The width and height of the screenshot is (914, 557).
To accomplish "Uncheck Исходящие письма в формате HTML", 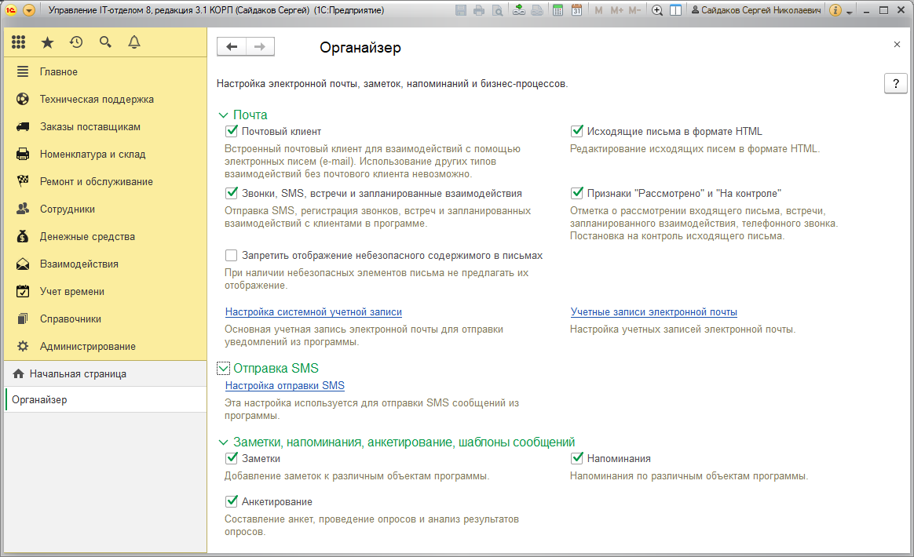I will point(577,131).
